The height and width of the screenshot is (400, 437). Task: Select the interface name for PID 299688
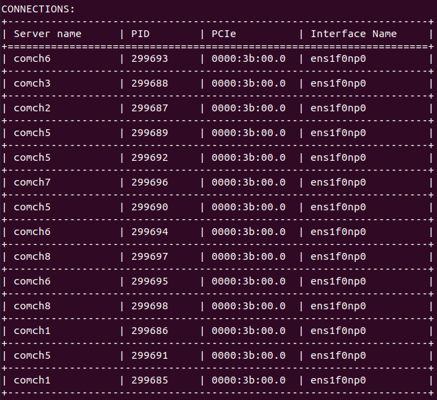[338, 83]
